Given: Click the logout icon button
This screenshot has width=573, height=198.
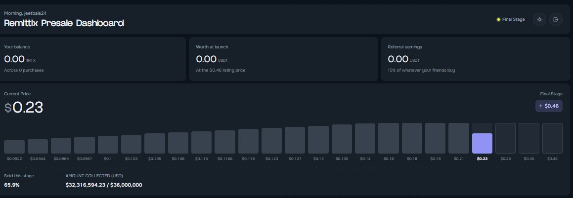Looking at the screenshot, I should 556,19.
